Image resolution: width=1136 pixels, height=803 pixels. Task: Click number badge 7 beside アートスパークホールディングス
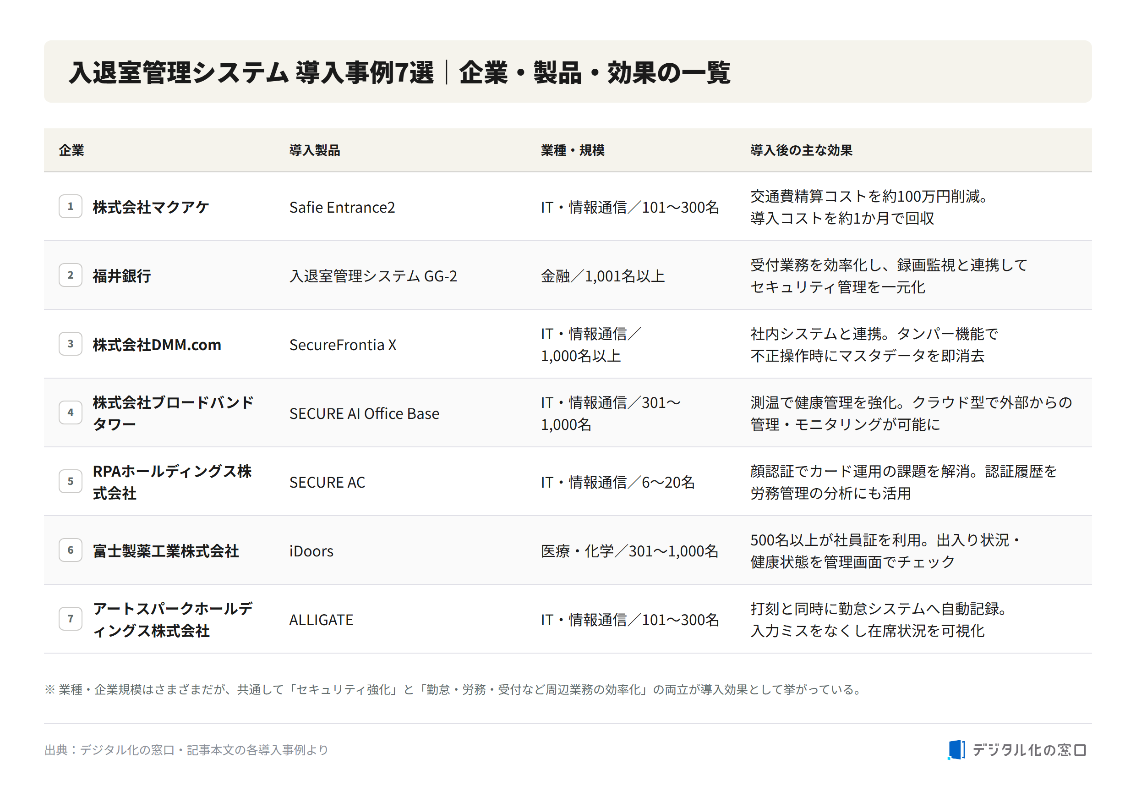pyautogui.click(x=70, y=619)
